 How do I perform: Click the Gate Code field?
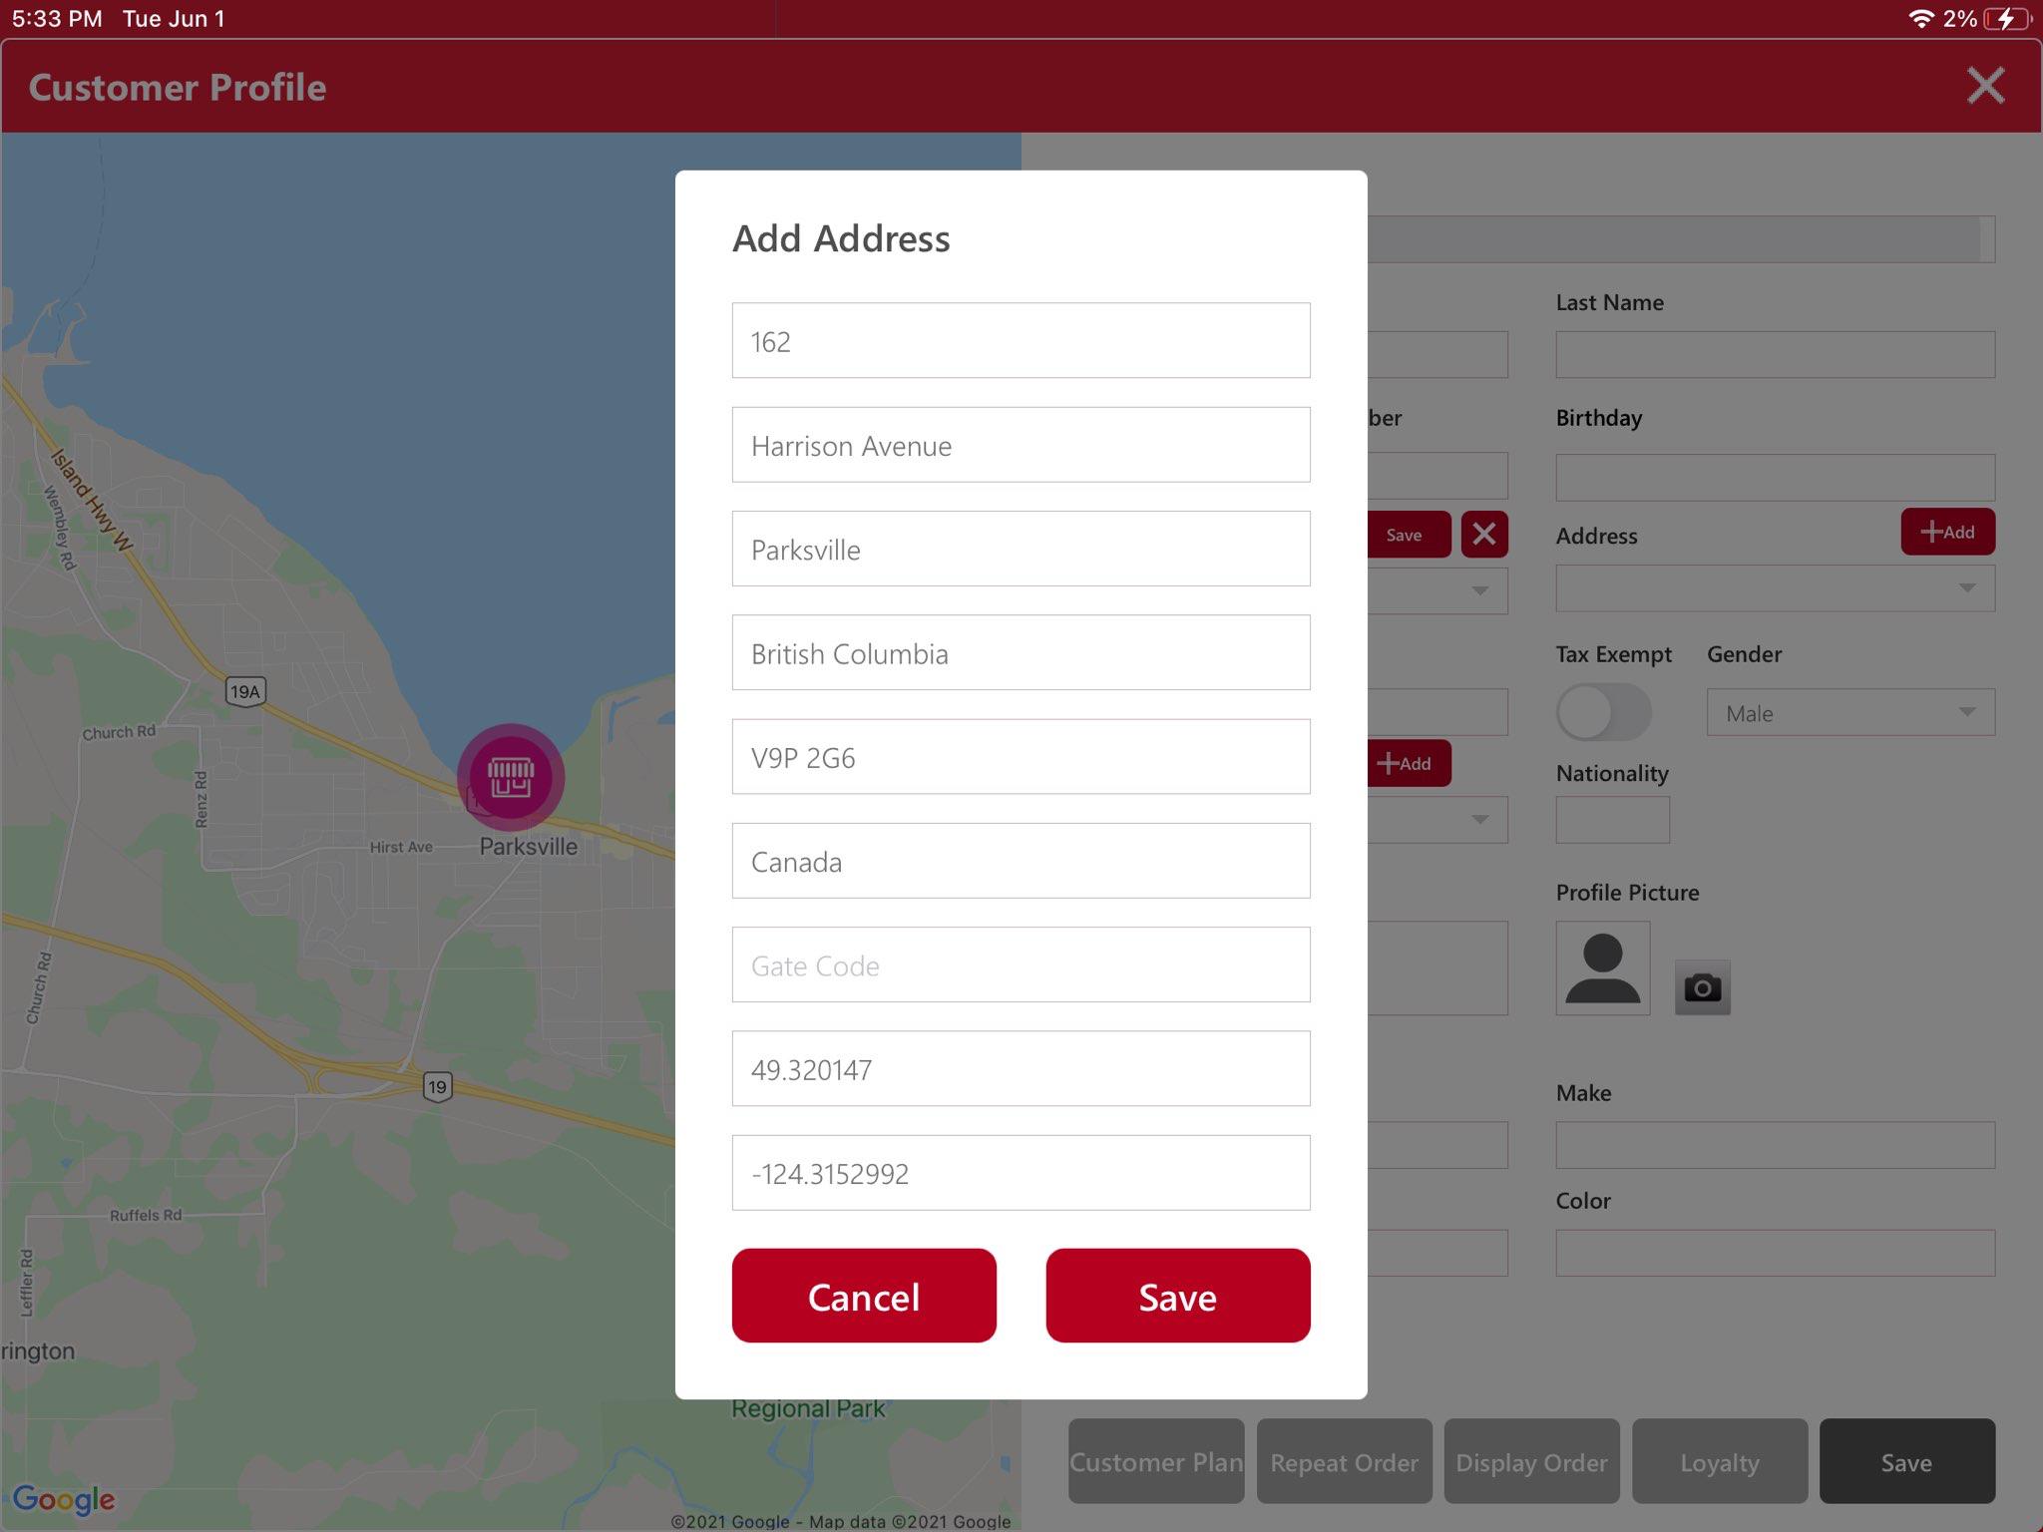(1021, 964)
